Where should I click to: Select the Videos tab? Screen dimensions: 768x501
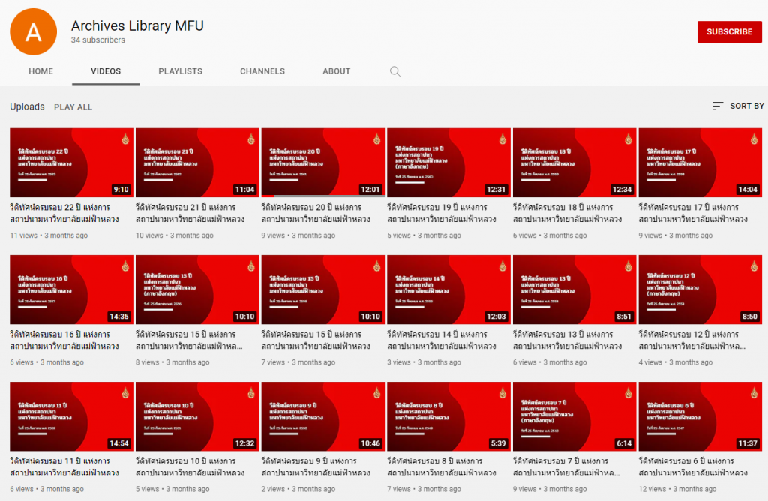(x=106, y=71)
